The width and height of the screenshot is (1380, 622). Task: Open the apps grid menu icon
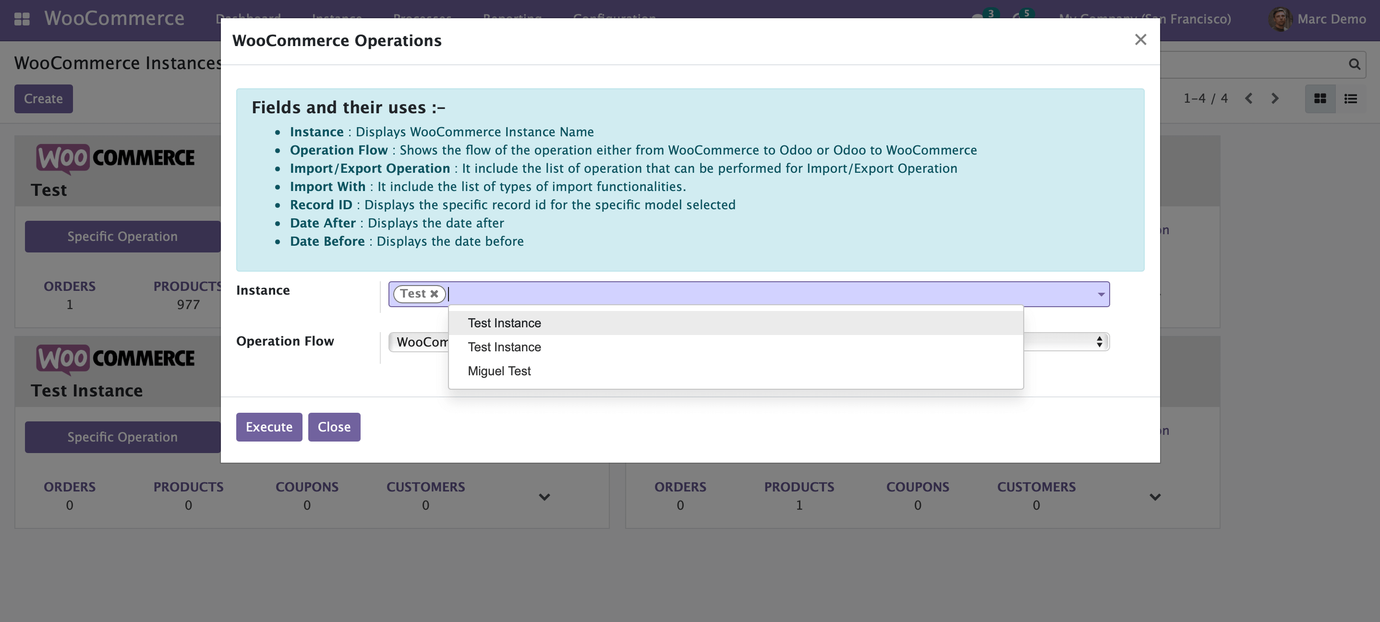[x=22, y=19]
